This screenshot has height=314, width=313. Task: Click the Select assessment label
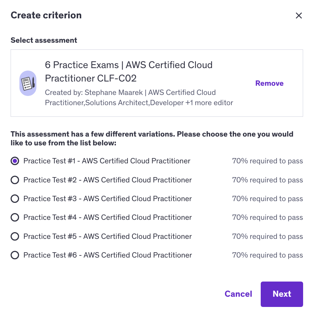coord(44,40)
